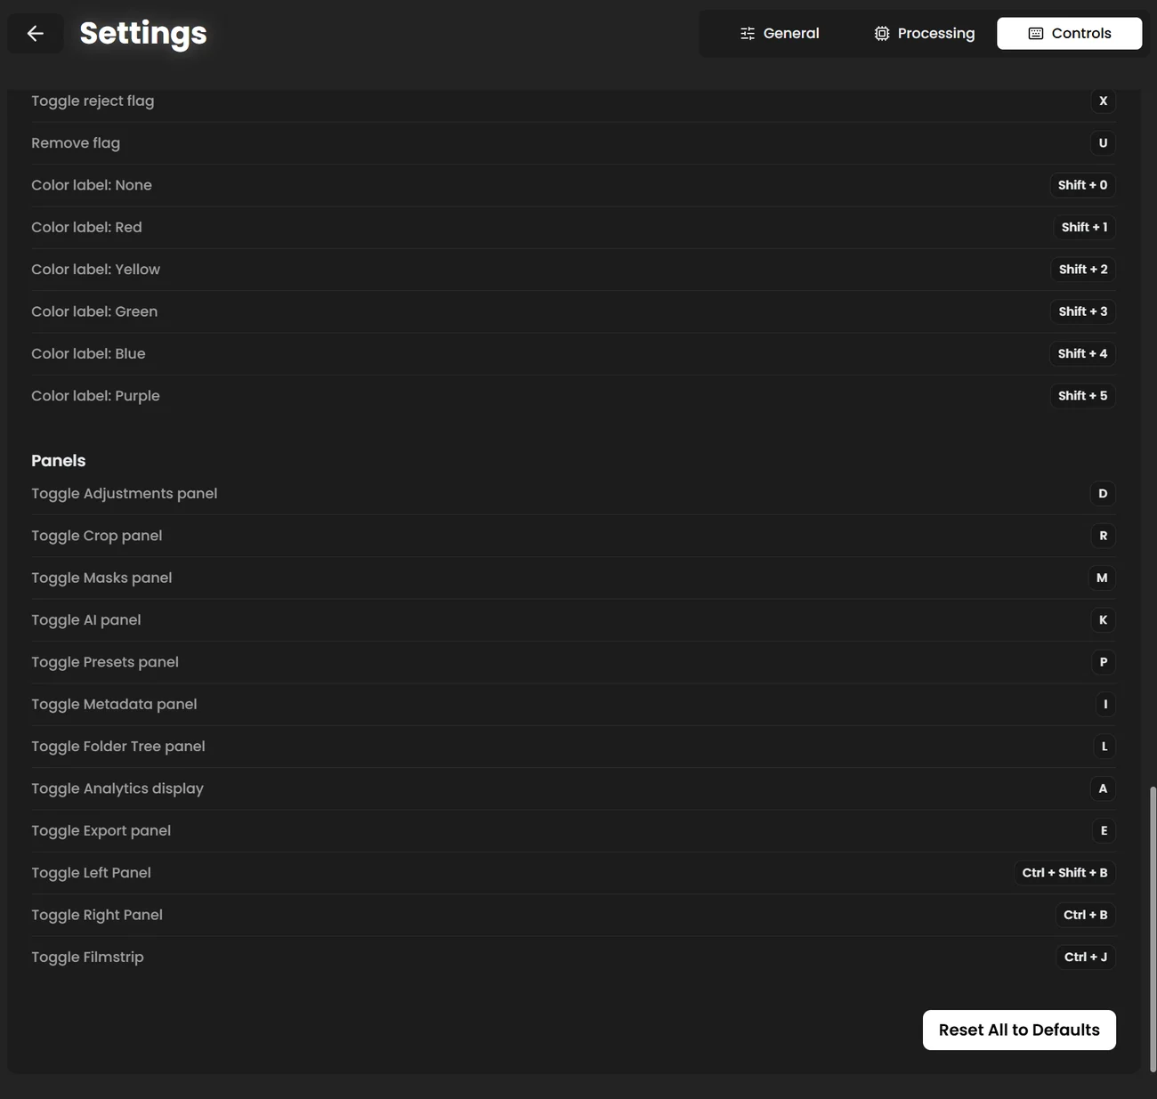
Task: Click the settings vertical scrollbar thumb
Action: pyautogui.click(x=1153, y=929)
